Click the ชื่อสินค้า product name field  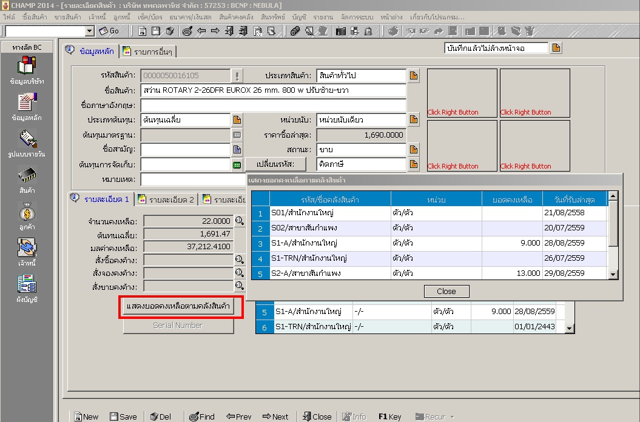click(273, 90)
